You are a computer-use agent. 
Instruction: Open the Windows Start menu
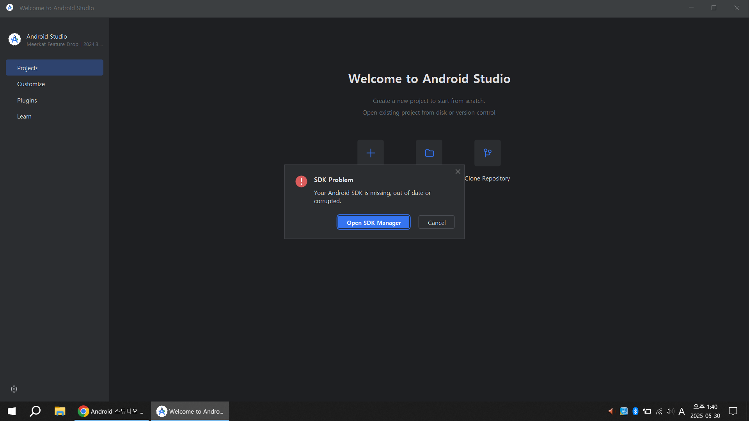[x=12, y=411]
